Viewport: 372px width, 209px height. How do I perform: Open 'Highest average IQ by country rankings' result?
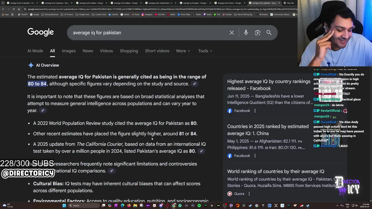[269, 85]
